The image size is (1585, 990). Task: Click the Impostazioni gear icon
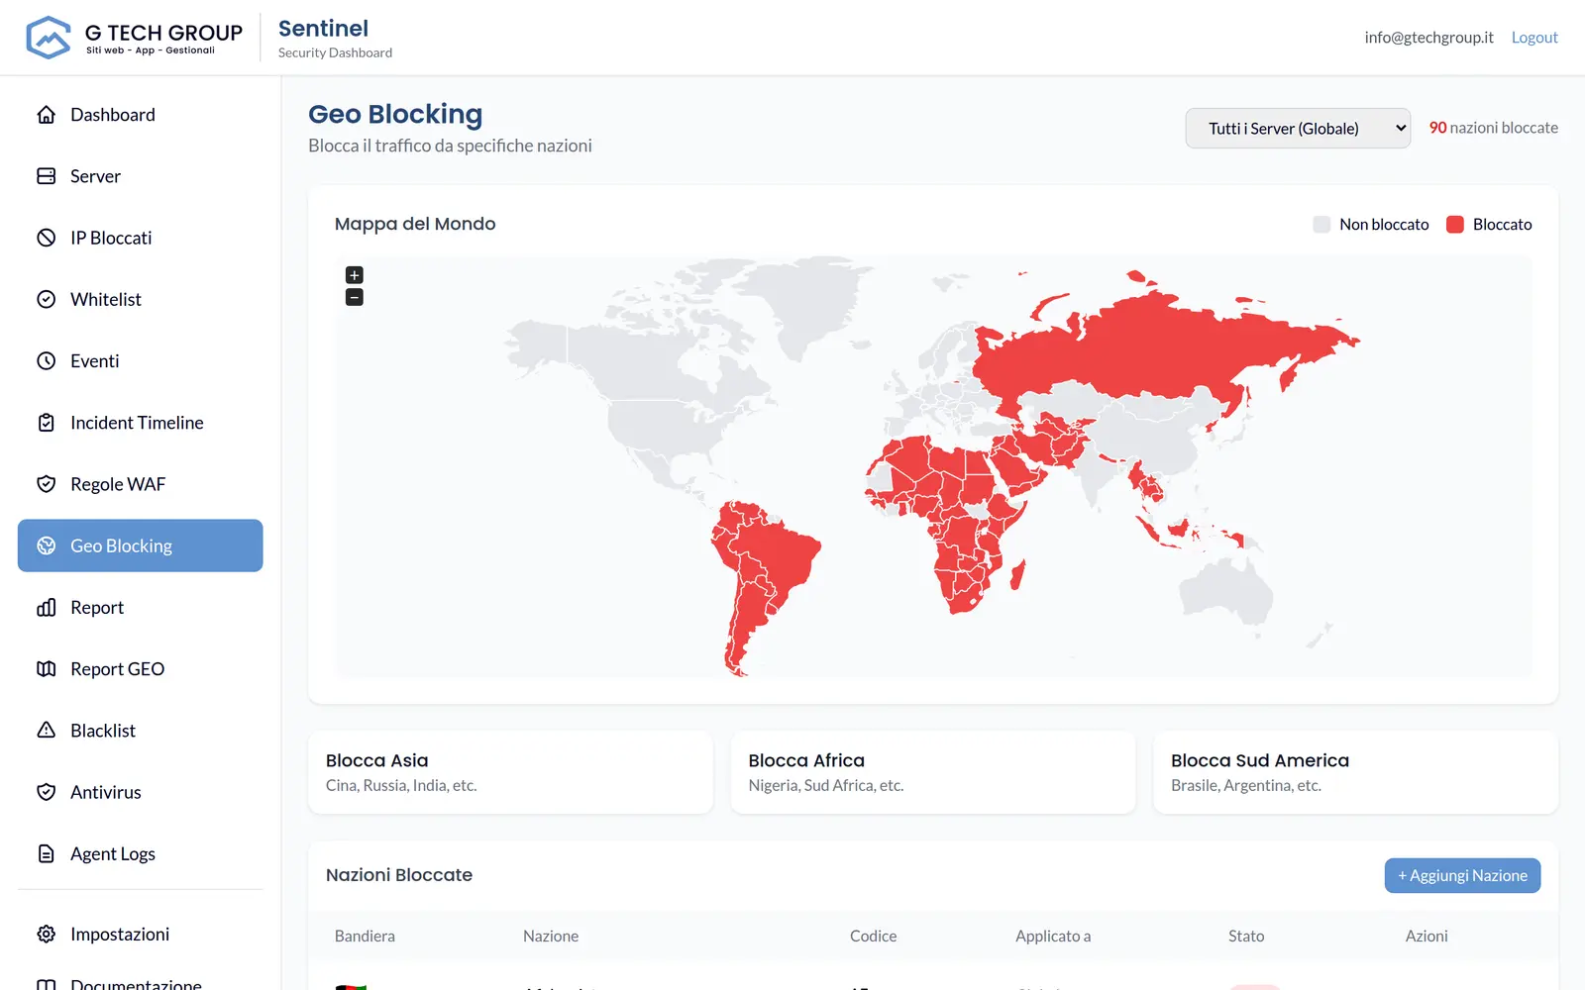47,935
